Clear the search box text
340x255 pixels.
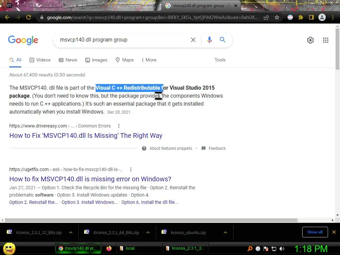pyautogui.click(x=193, y=40)
